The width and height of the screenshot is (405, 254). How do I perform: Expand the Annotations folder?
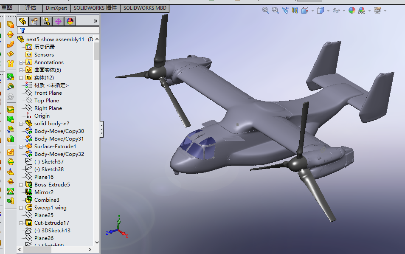(21, 62)
